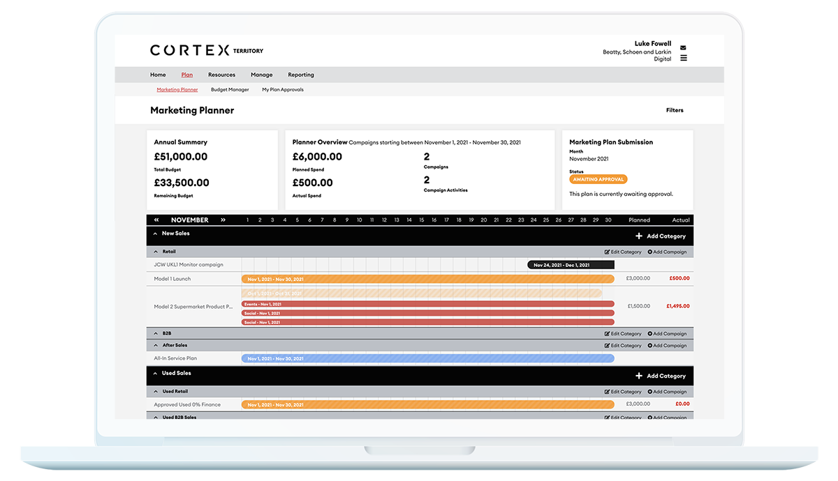Advance to next month using double-right arrows

(x=223, y=220)
